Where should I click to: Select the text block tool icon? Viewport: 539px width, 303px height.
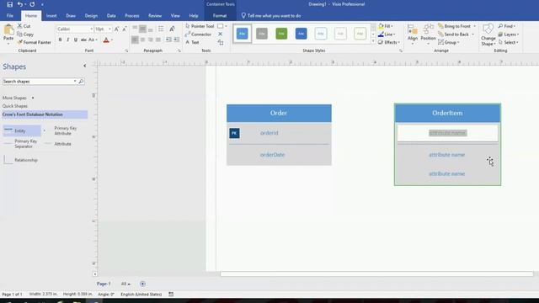pyautogui.click(x=221, y=42)
